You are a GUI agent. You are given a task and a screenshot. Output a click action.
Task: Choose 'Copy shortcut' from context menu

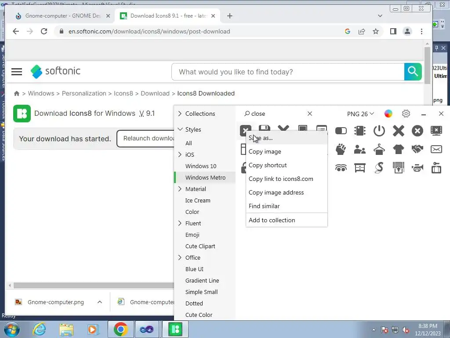pos(287,165)
